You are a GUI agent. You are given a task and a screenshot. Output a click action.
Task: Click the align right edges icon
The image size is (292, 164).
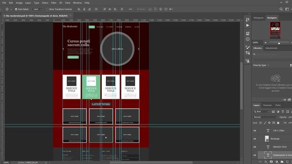pyautogui.click(x=89, y=9)
